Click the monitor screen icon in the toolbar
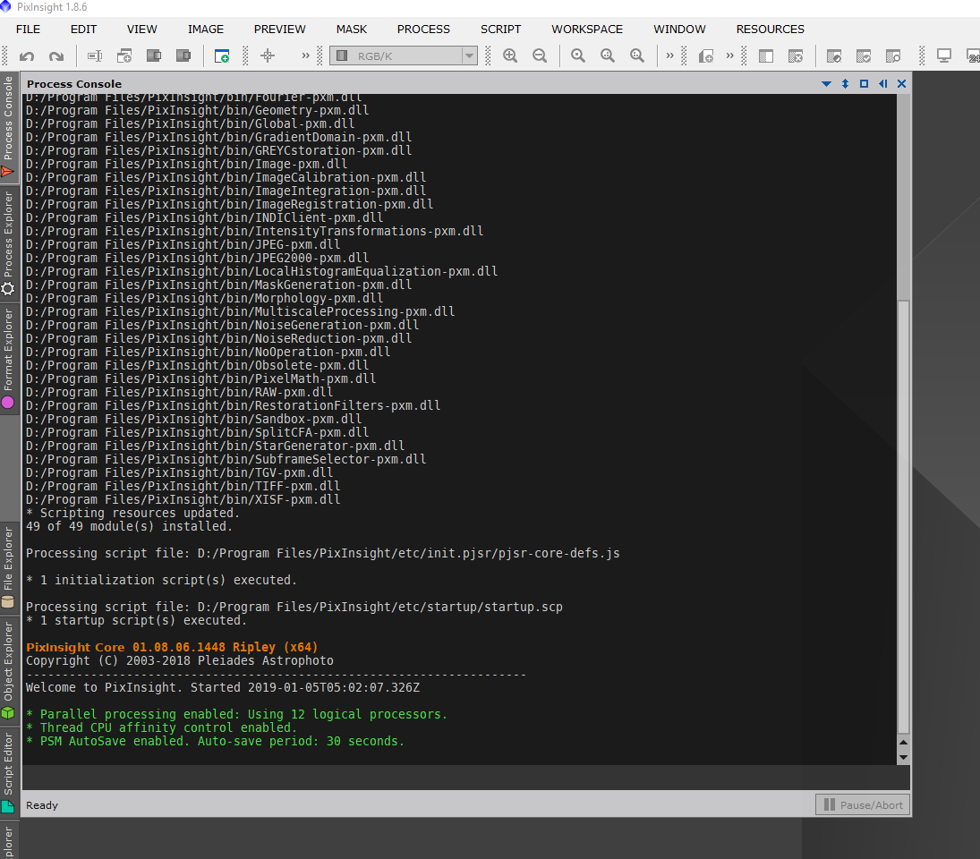Viewport: 980px width, 859px height. [x=943, y=56]
